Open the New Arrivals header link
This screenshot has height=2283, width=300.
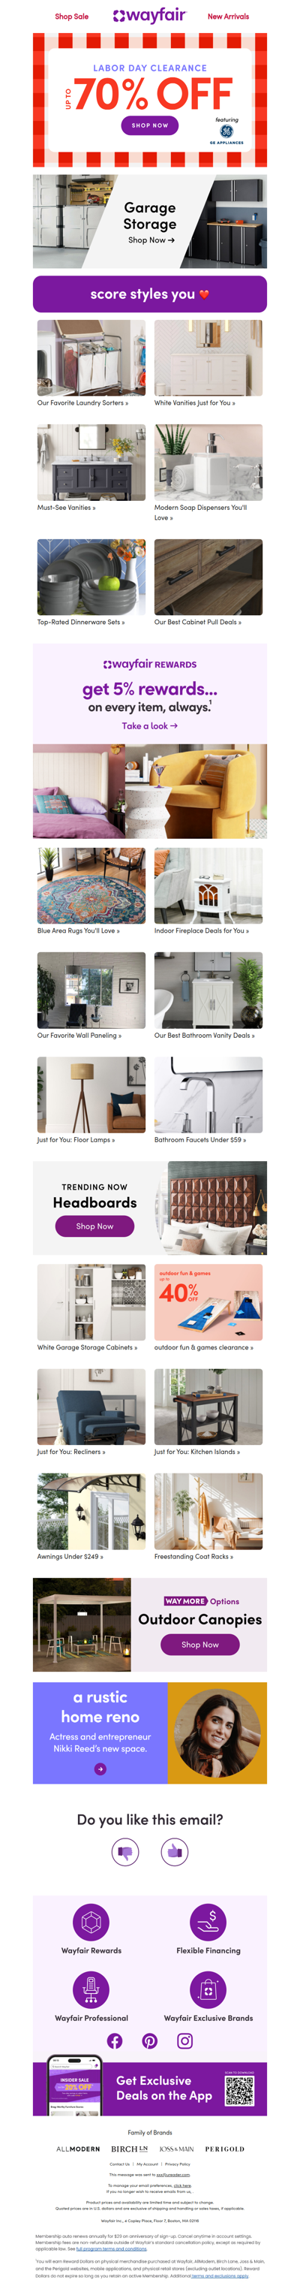(228, 16)
